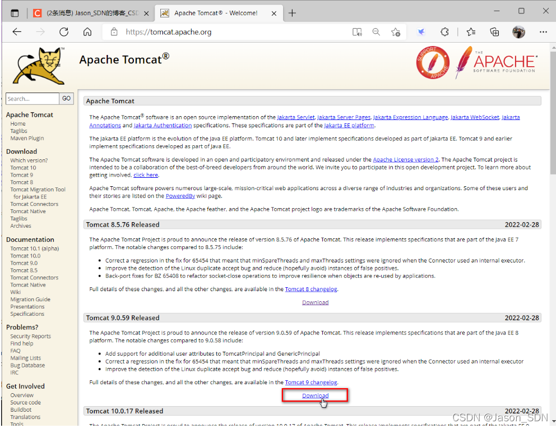Open the IRC sidebar link

coord(14,372)
